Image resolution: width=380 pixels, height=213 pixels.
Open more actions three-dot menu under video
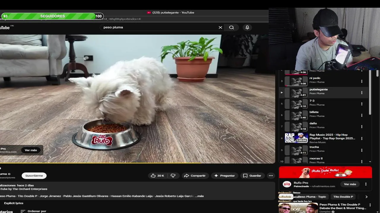pyautogui.click(x=271, y=176)
